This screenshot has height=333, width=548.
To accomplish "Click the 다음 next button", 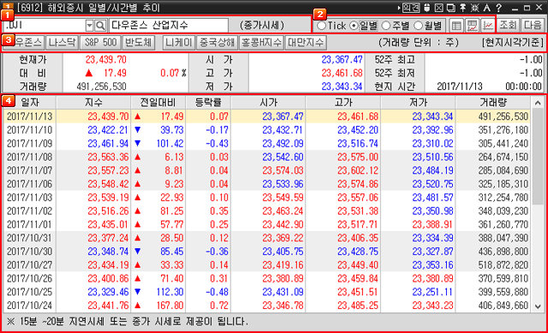I will coord(533,25).
